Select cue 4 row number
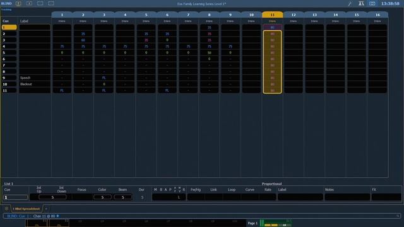Viewport: 404px width, 227px height. [x=9, y=46]
